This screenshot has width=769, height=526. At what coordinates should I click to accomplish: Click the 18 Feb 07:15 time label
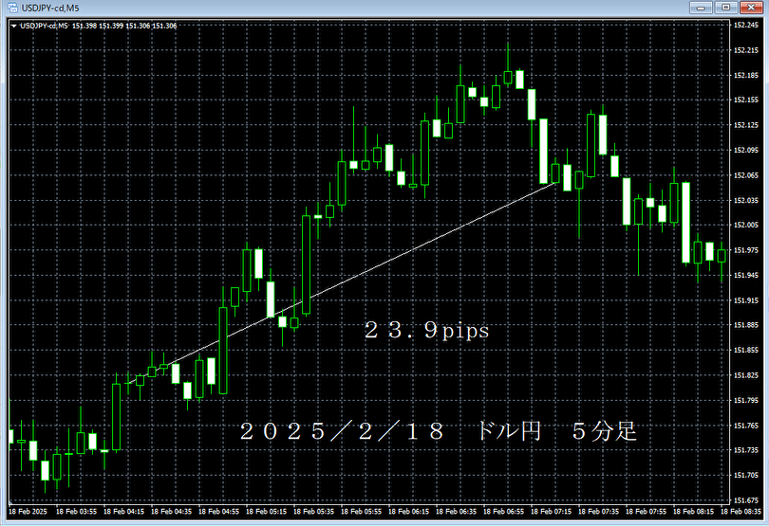click(x=552, y=511)
